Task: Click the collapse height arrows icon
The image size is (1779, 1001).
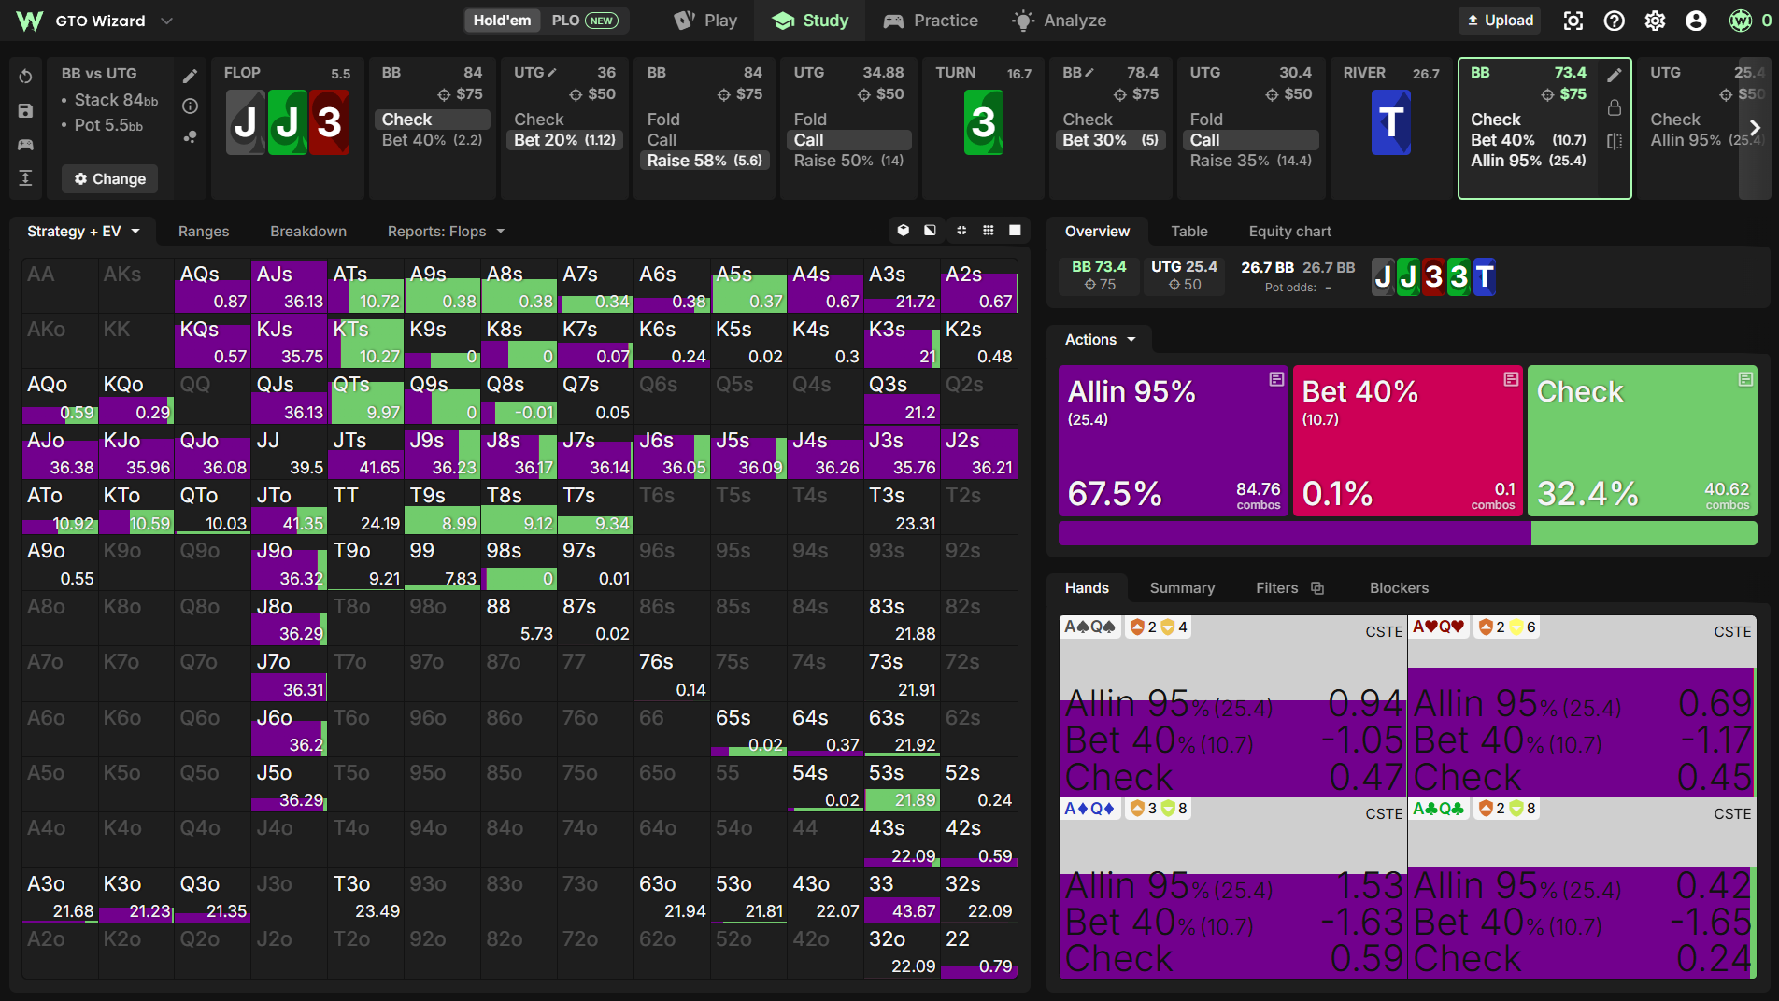Action: point(25,177)
